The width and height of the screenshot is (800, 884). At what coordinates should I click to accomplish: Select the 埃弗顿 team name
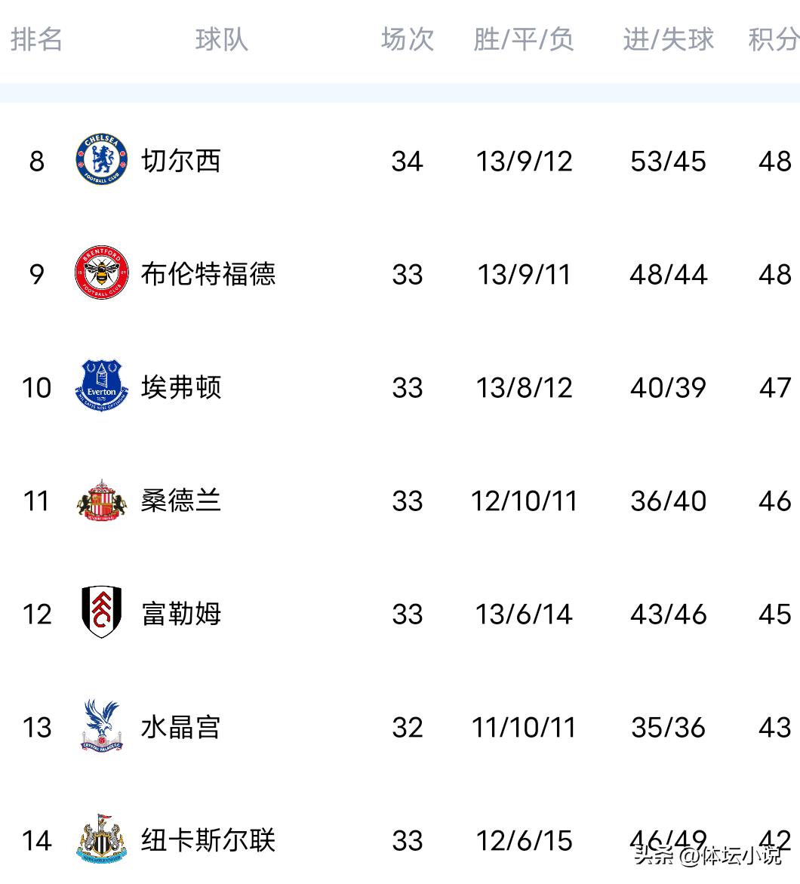coord(181,387)
